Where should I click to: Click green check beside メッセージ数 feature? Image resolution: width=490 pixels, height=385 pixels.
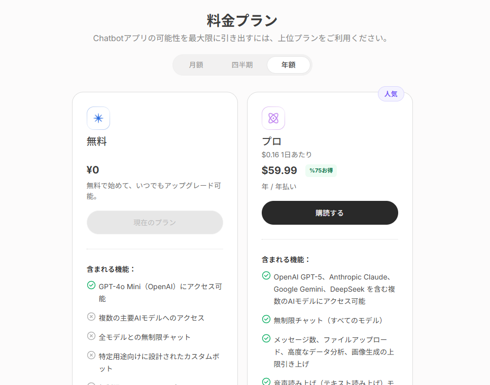pyautogui.click(x=266, y=338)
